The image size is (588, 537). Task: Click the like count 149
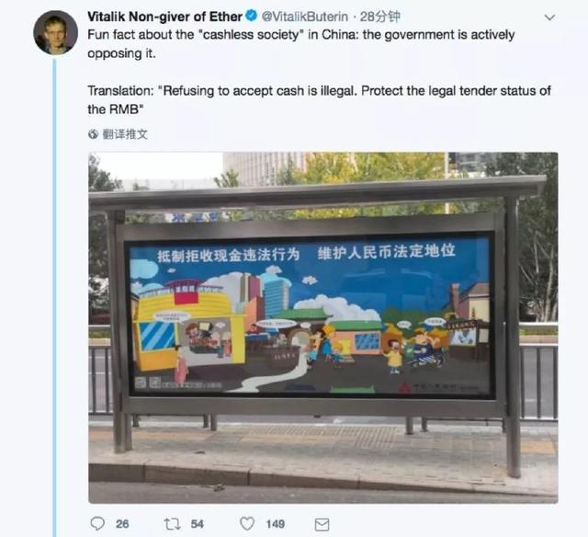click(x=276, y=524)
